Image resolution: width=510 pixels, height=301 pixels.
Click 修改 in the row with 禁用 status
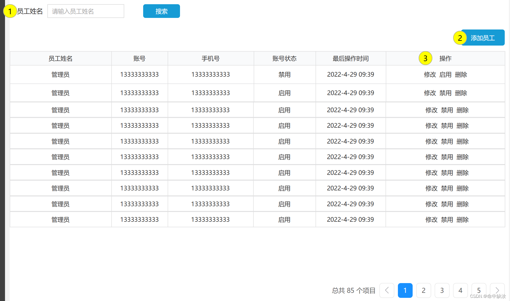click(430, 75)
